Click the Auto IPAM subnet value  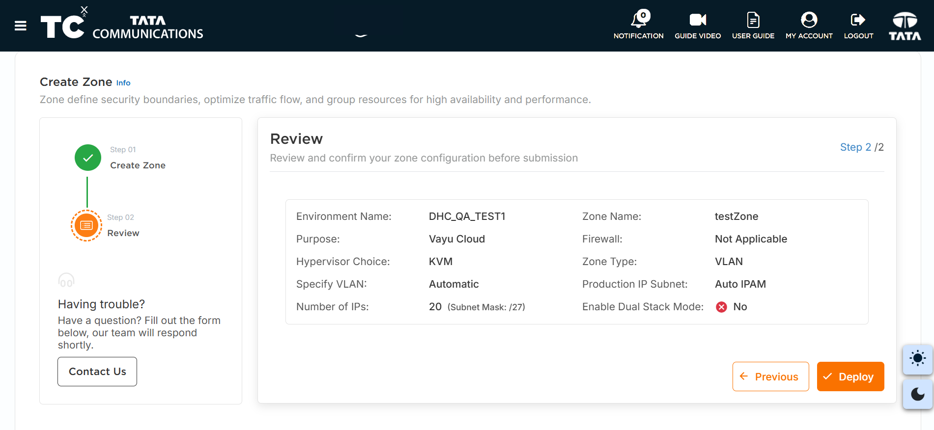click(x=740, y=284)
